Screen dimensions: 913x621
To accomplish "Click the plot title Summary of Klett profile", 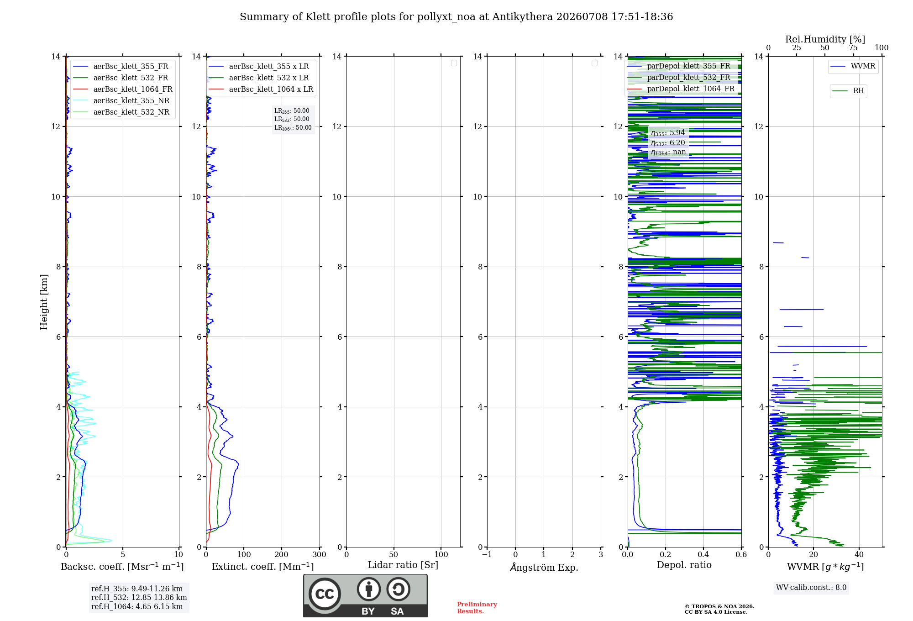I will 456,17.
